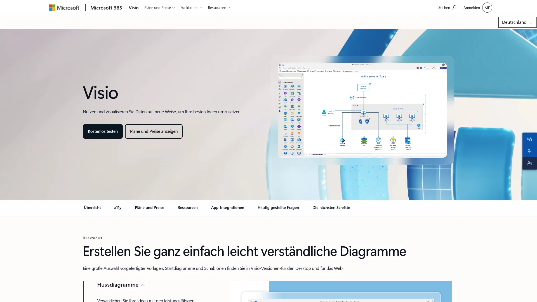Open the Deutschland country selector

tap(517, 22)
